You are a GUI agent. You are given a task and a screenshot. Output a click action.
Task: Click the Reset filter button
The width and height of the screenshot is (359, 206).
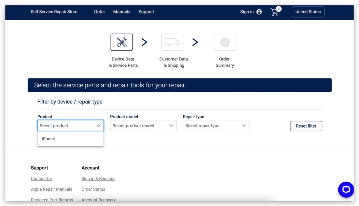(306, 126)
